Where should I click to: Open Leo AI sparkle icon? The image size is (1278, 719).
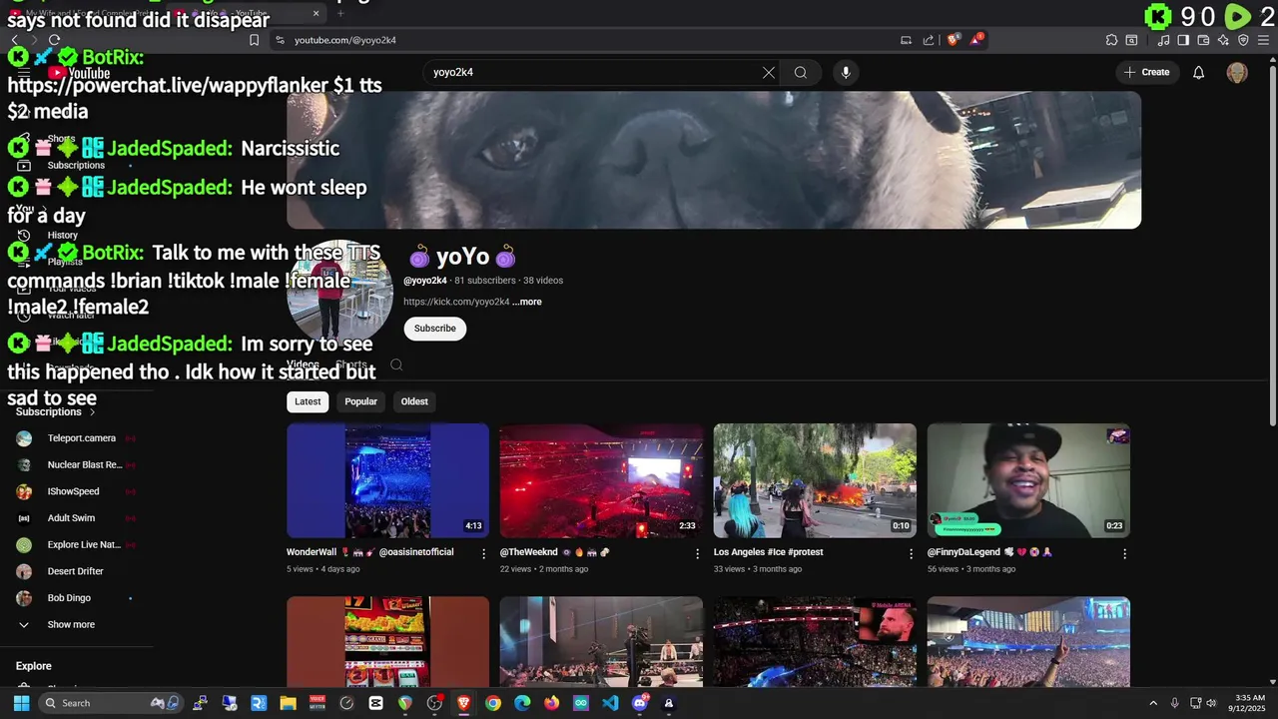pos(1223,40)
